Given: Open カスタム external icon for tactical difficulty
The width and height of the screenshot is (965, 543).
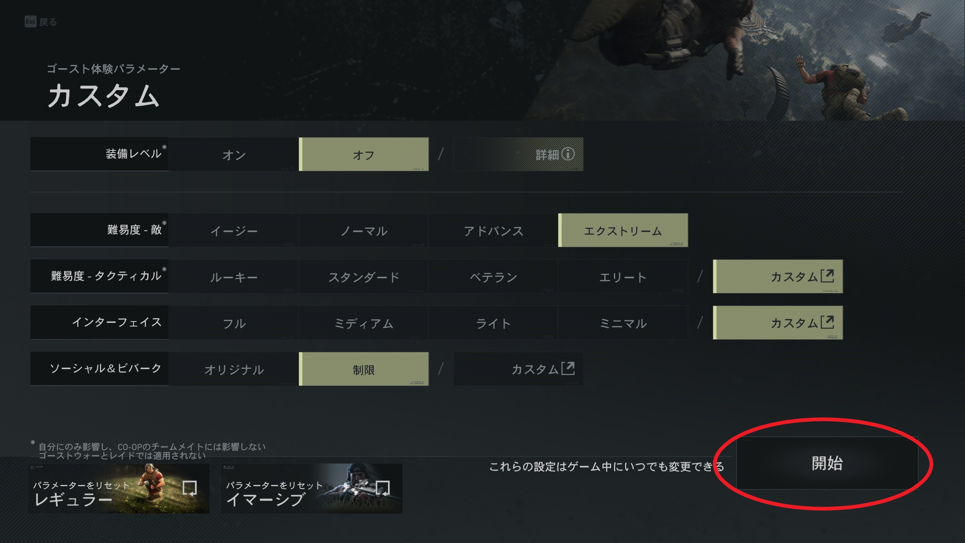Looking at the screenshot, I should click(827, 276).
